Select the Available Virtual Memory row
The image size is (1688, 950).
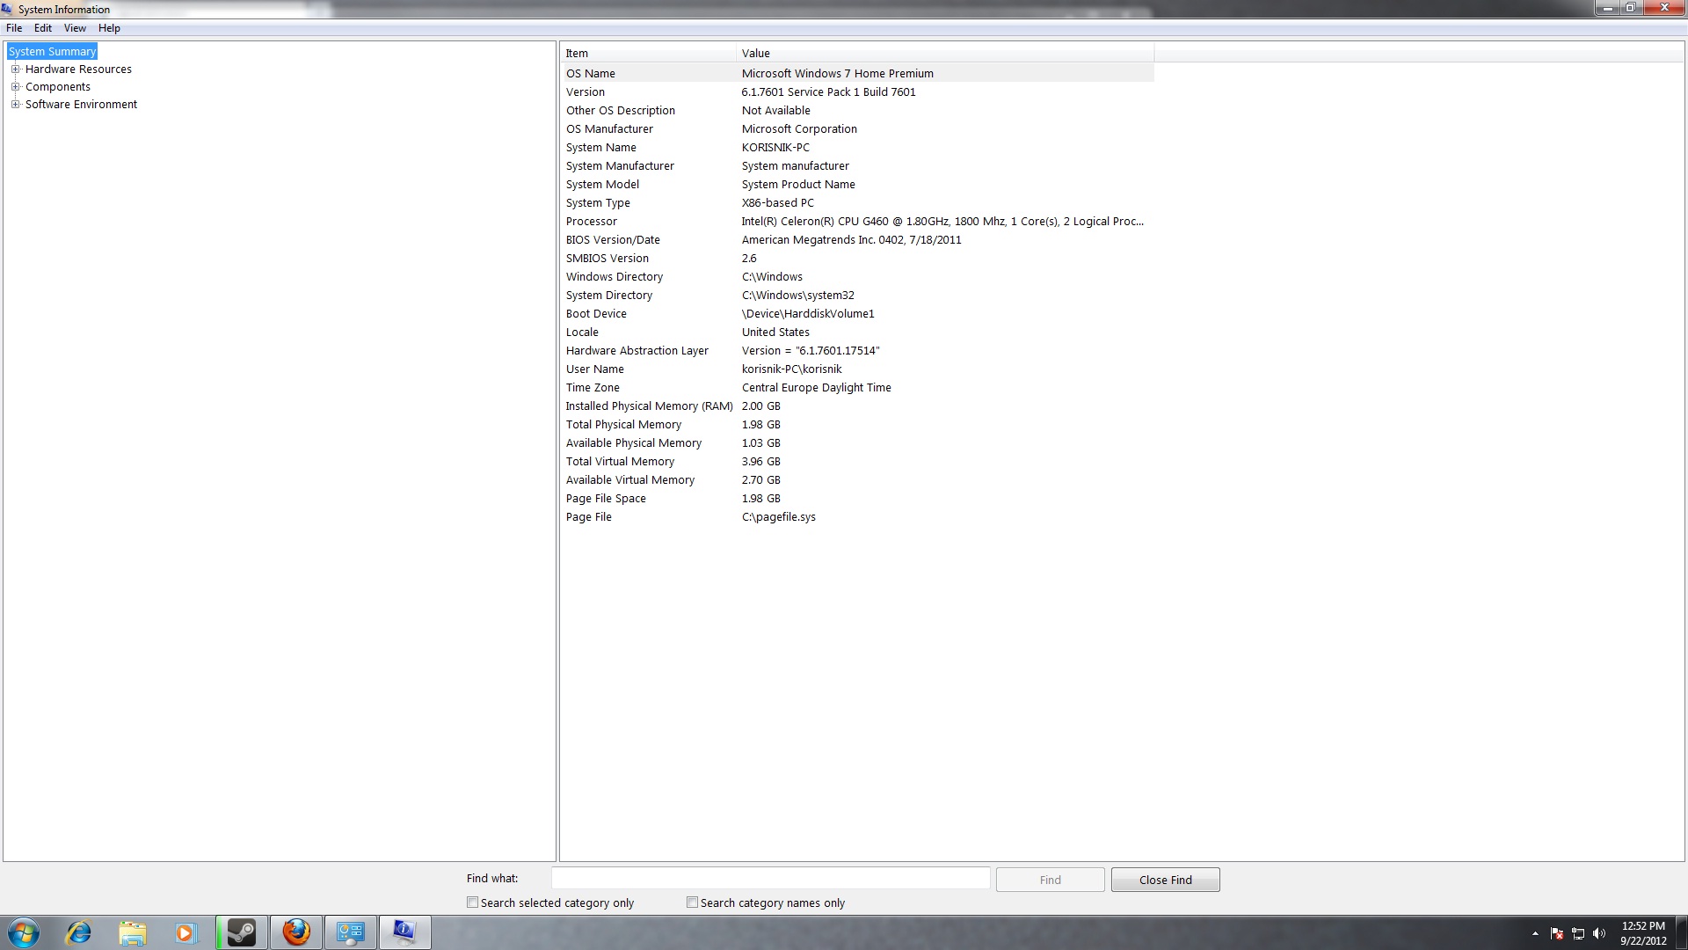(x=858, y=480)
